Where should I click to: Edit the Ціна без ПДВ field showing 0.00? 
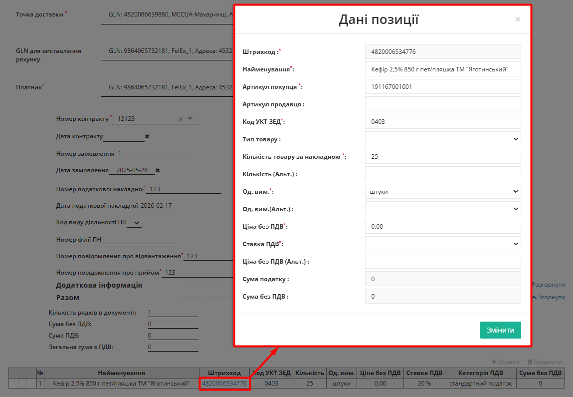(443, 227)
